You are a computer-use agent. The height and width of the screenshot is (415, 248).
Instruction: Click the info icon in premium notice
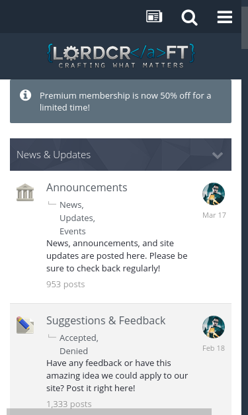(x=25, y=95)
